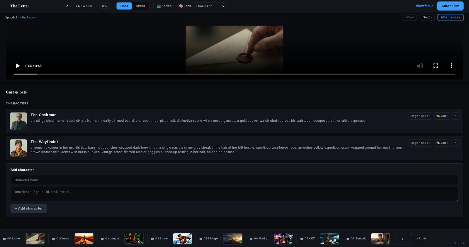Open the 00 Letter folder
Viewport: 469px width, 247px height.
click(12, 238)
